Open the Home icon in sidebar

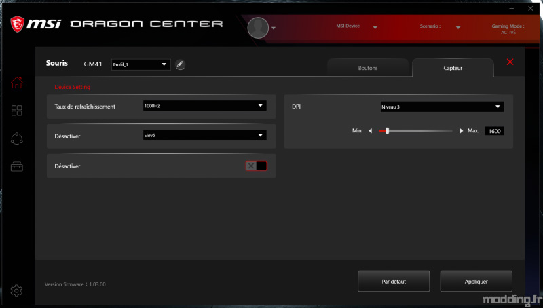[16, 82]
